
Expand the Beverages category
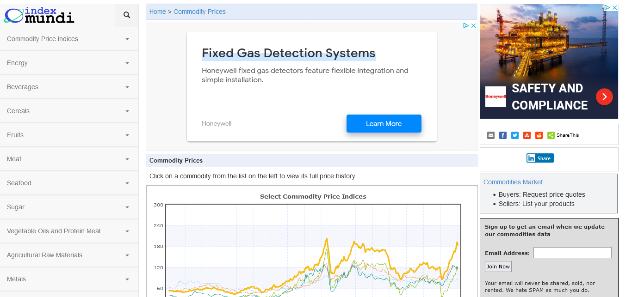point(69,87)
